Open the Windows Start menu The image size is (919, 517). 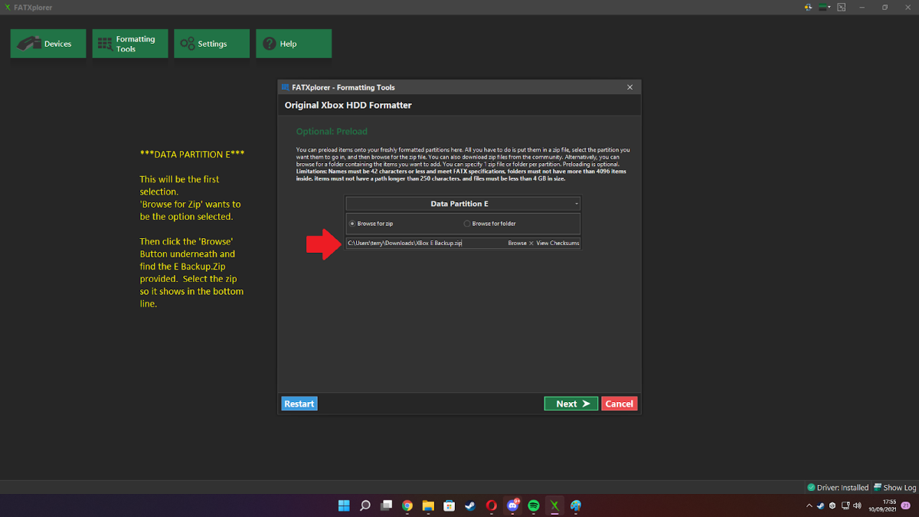click(344, 506)
